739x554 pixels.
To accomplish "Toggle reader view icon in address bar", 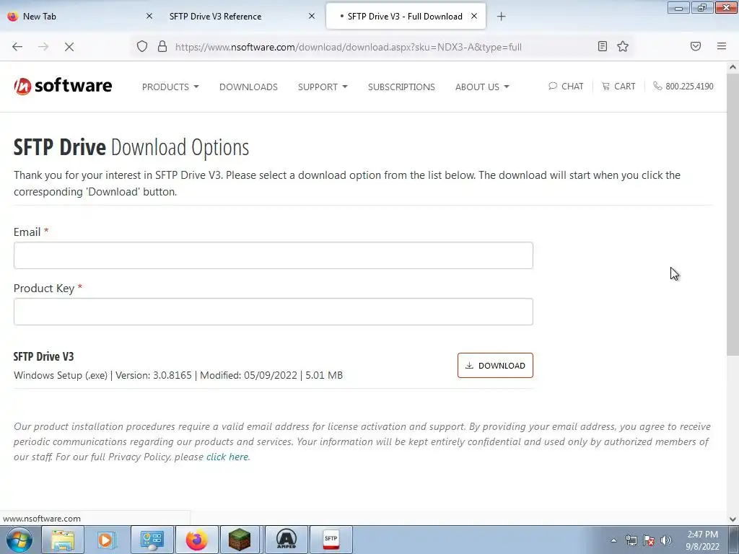I will [603, 46].
